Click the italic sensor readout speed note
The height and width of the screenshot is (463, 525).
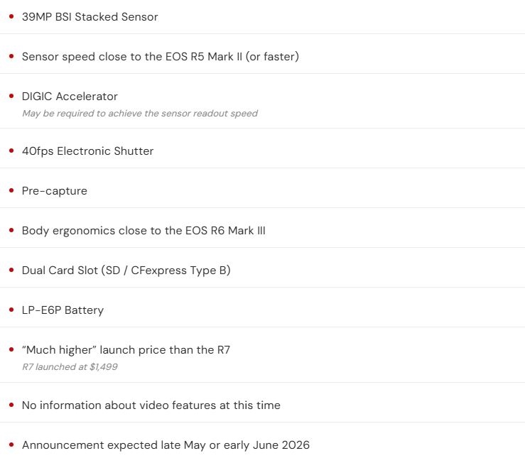click(x=139, y=113)
